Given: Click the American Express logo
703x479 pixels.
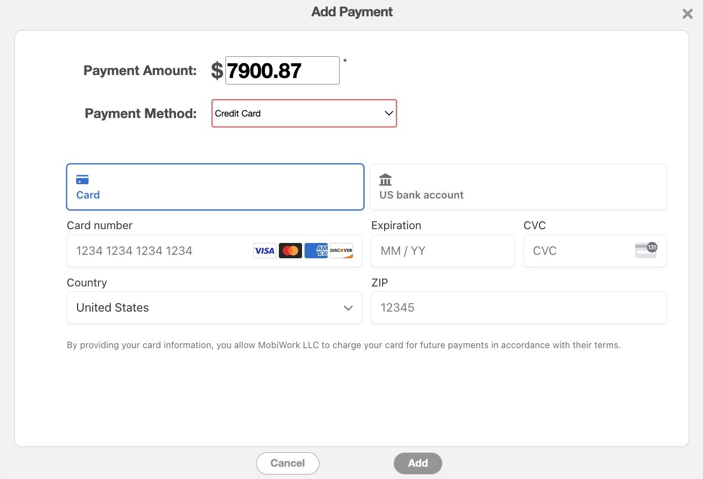Looking at the screenshot, I should click(x=316, y=251).
